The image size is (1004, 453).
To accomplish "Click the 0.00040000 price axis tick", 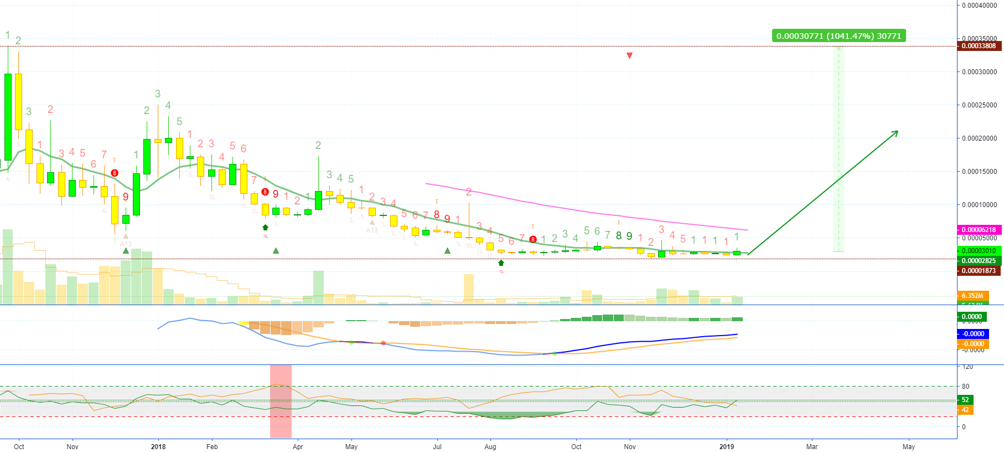I will (x=979, y=6).
